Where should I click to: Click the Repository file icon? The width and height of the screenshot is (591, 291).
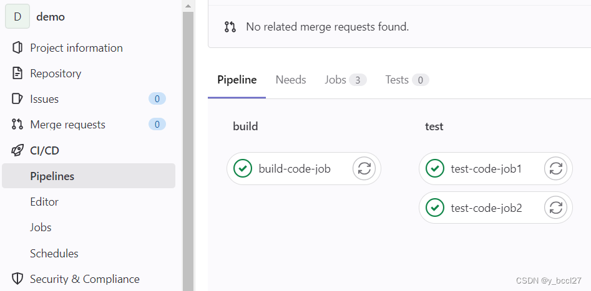pyautogui.click(x=17, y=74)
